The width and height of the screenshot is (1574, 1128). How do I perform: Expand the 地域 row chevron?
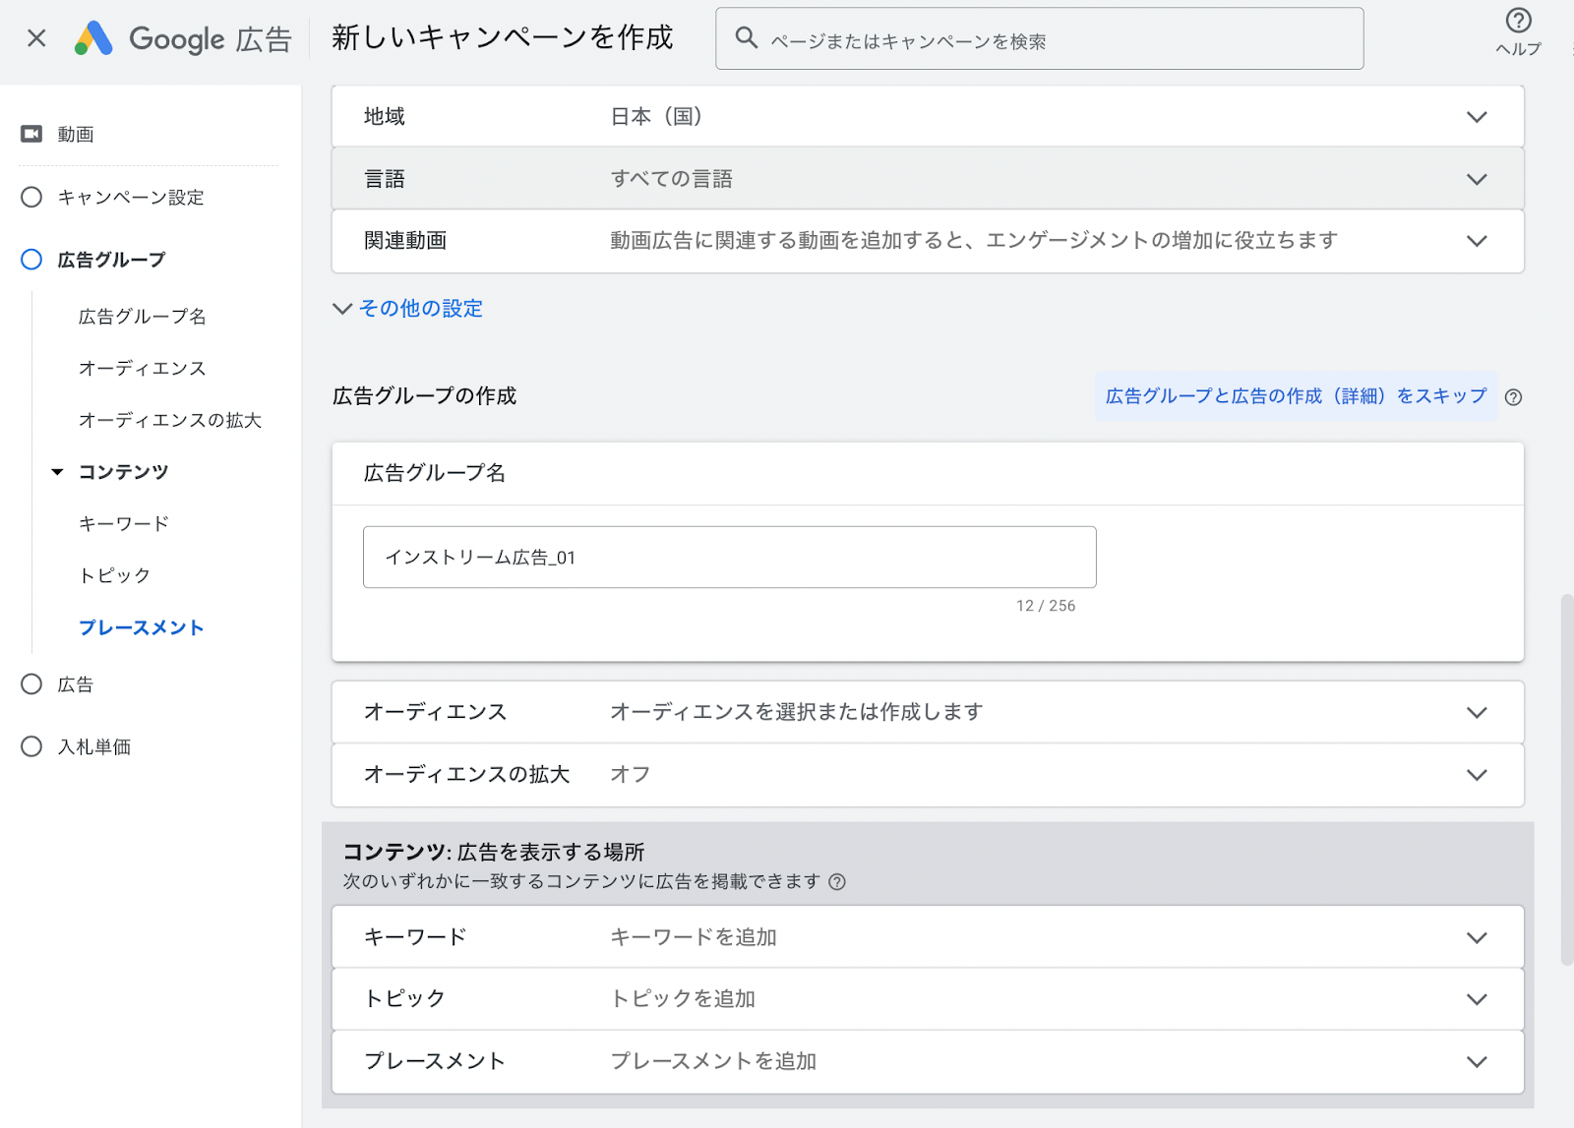tap(1477, 117)
